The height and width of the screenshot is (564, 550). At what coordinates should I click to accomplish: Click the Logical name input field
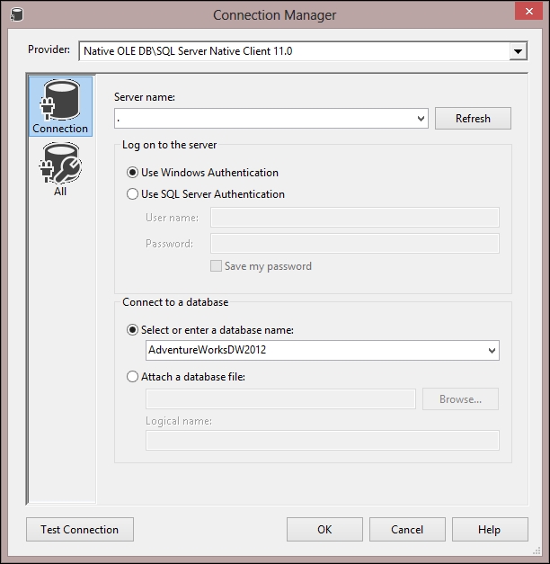pyautogui.click(x=323, y=440)
